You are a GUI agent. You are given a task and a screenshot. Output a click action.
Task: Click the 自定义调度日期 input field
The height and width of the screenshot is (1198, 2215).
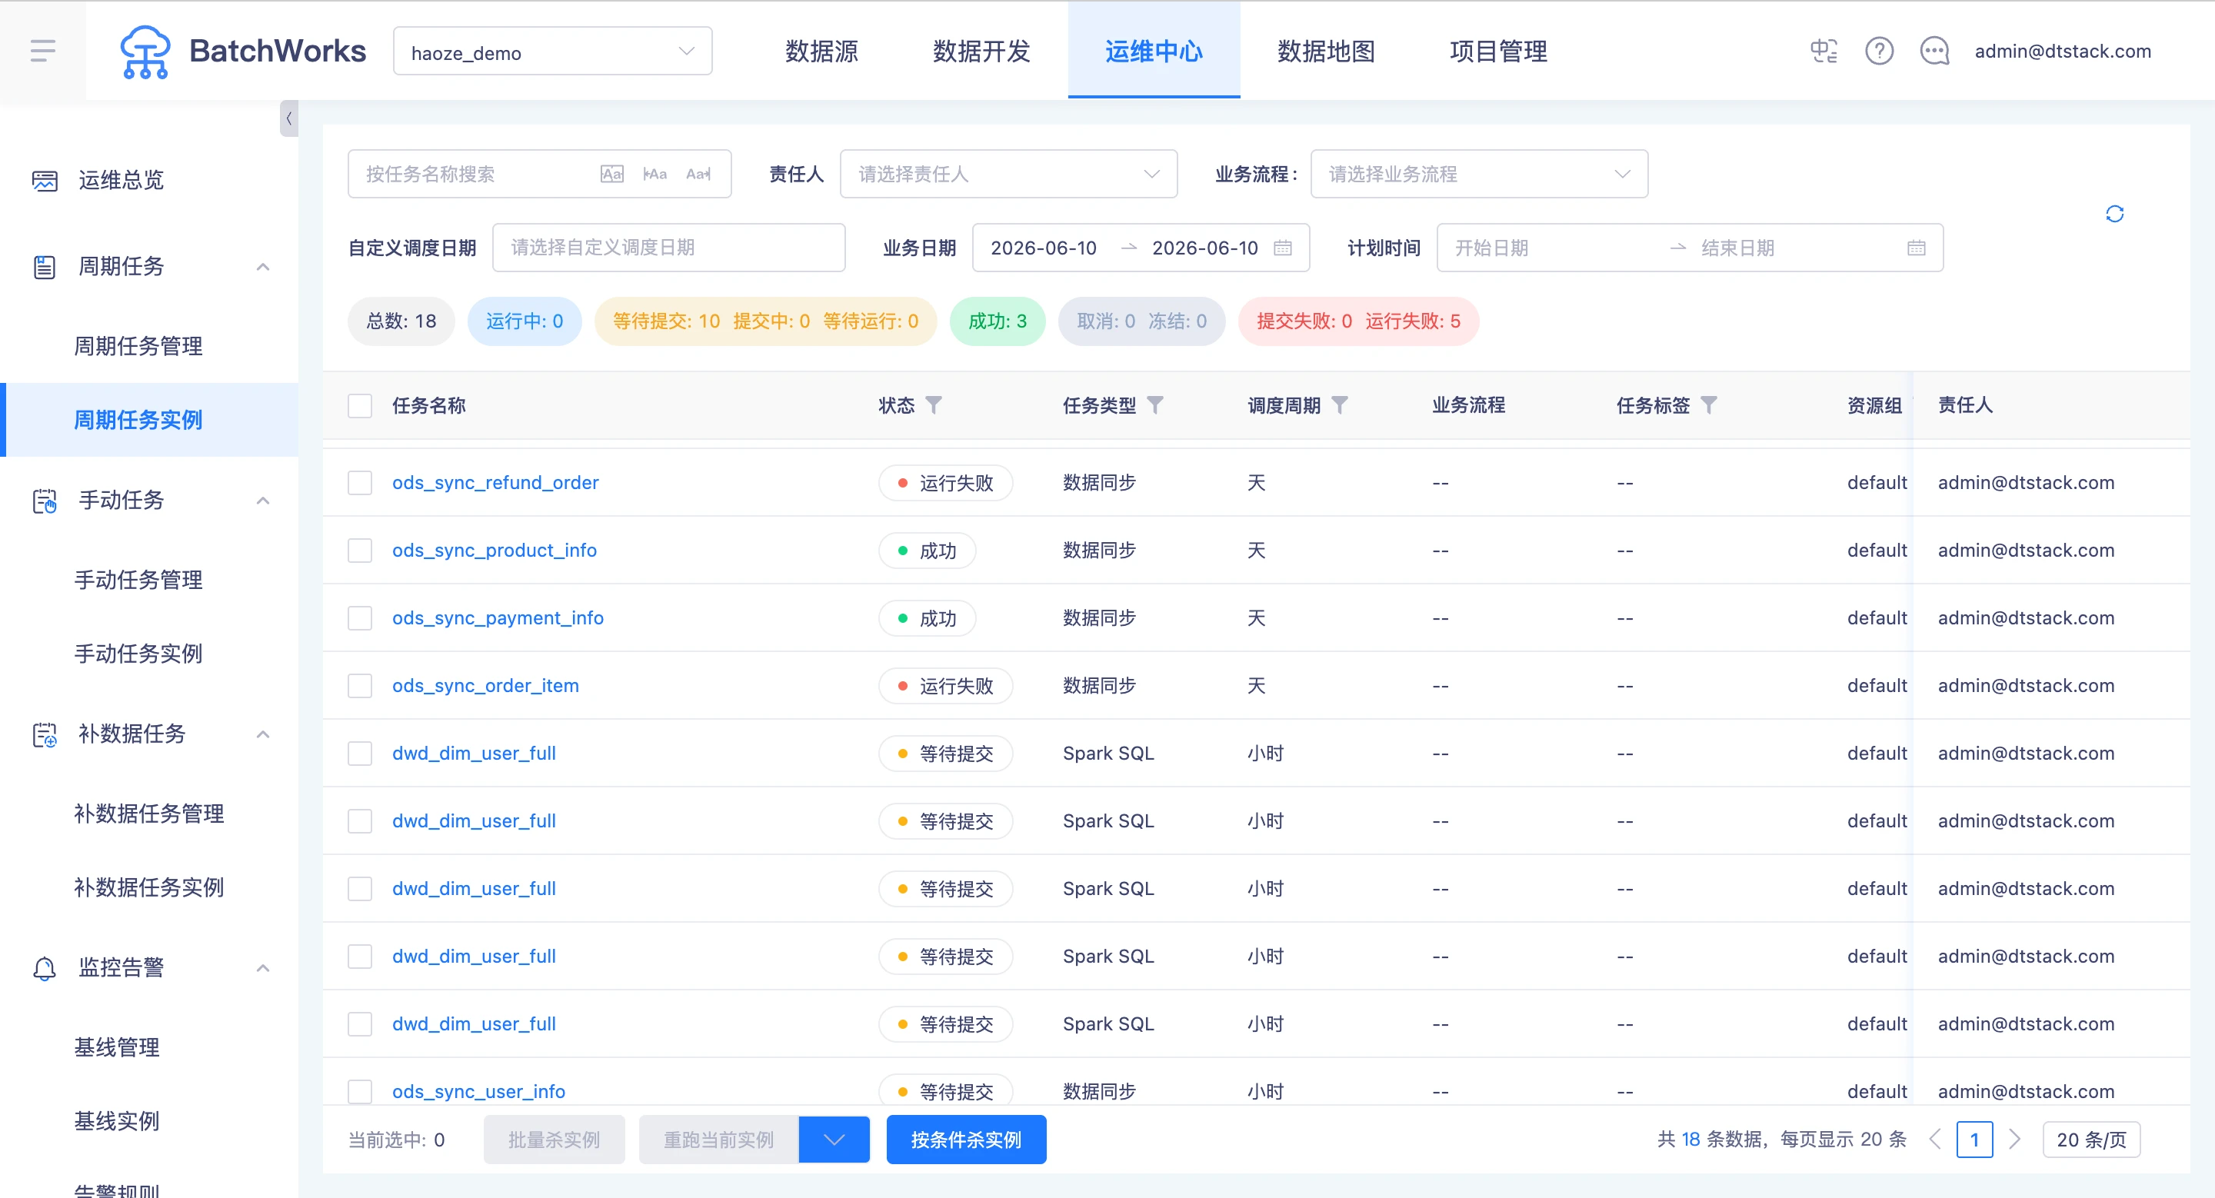[x=668, y=248]
